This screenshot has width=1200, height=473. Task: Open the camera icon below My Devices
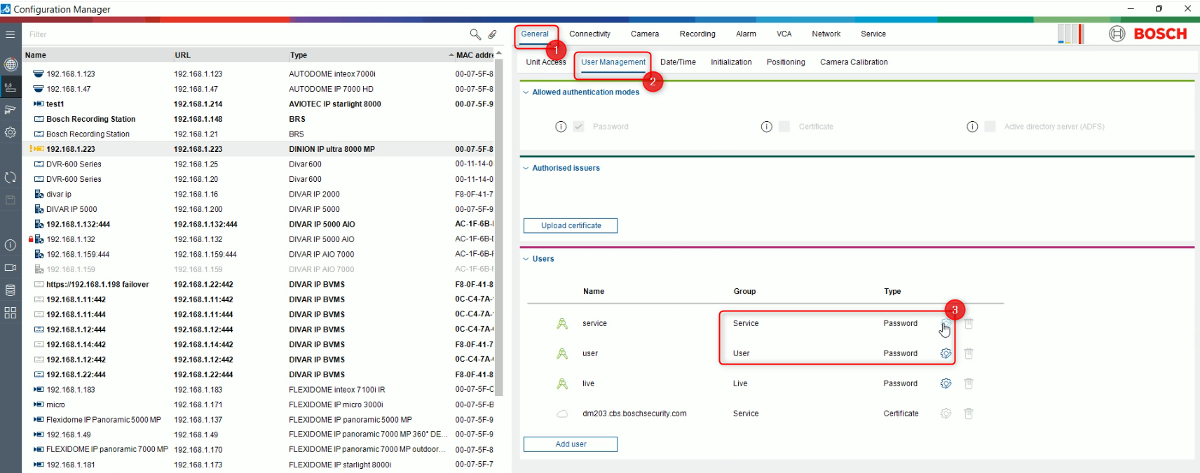(11, 109)
